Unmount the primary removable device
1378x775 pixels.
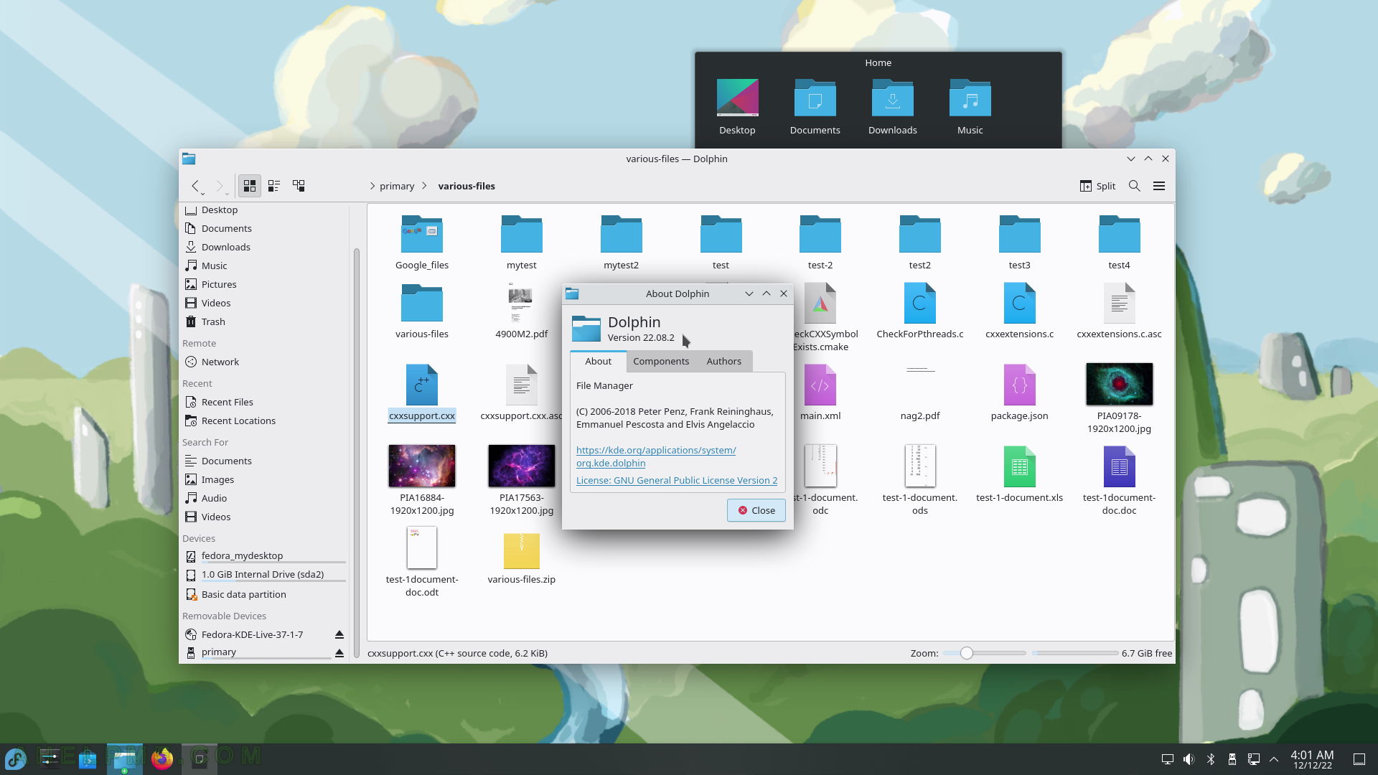tap(339, 653)
